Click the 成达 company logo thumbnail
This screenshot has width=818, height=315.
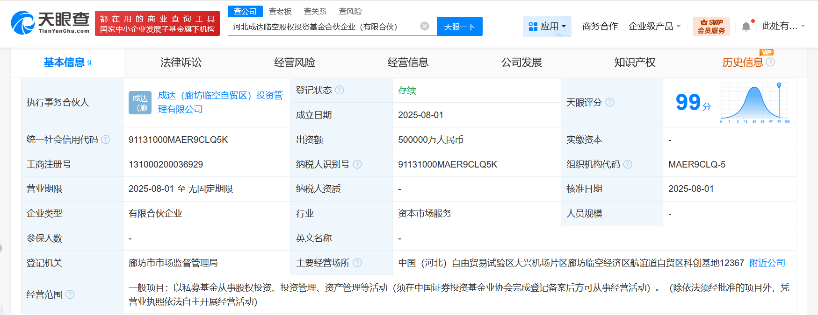[140, 103]
